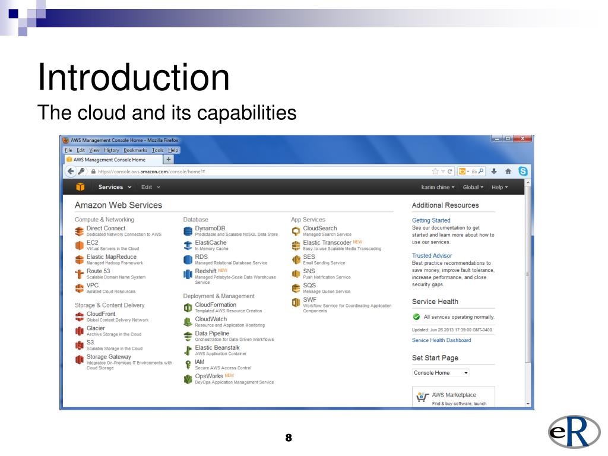Open the Console Home start page dropdown
Viewport: 608px width, 456px height.
[441, 373]
